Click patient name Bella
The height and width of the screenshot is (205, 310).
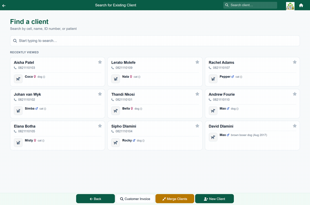pos(126,108)
